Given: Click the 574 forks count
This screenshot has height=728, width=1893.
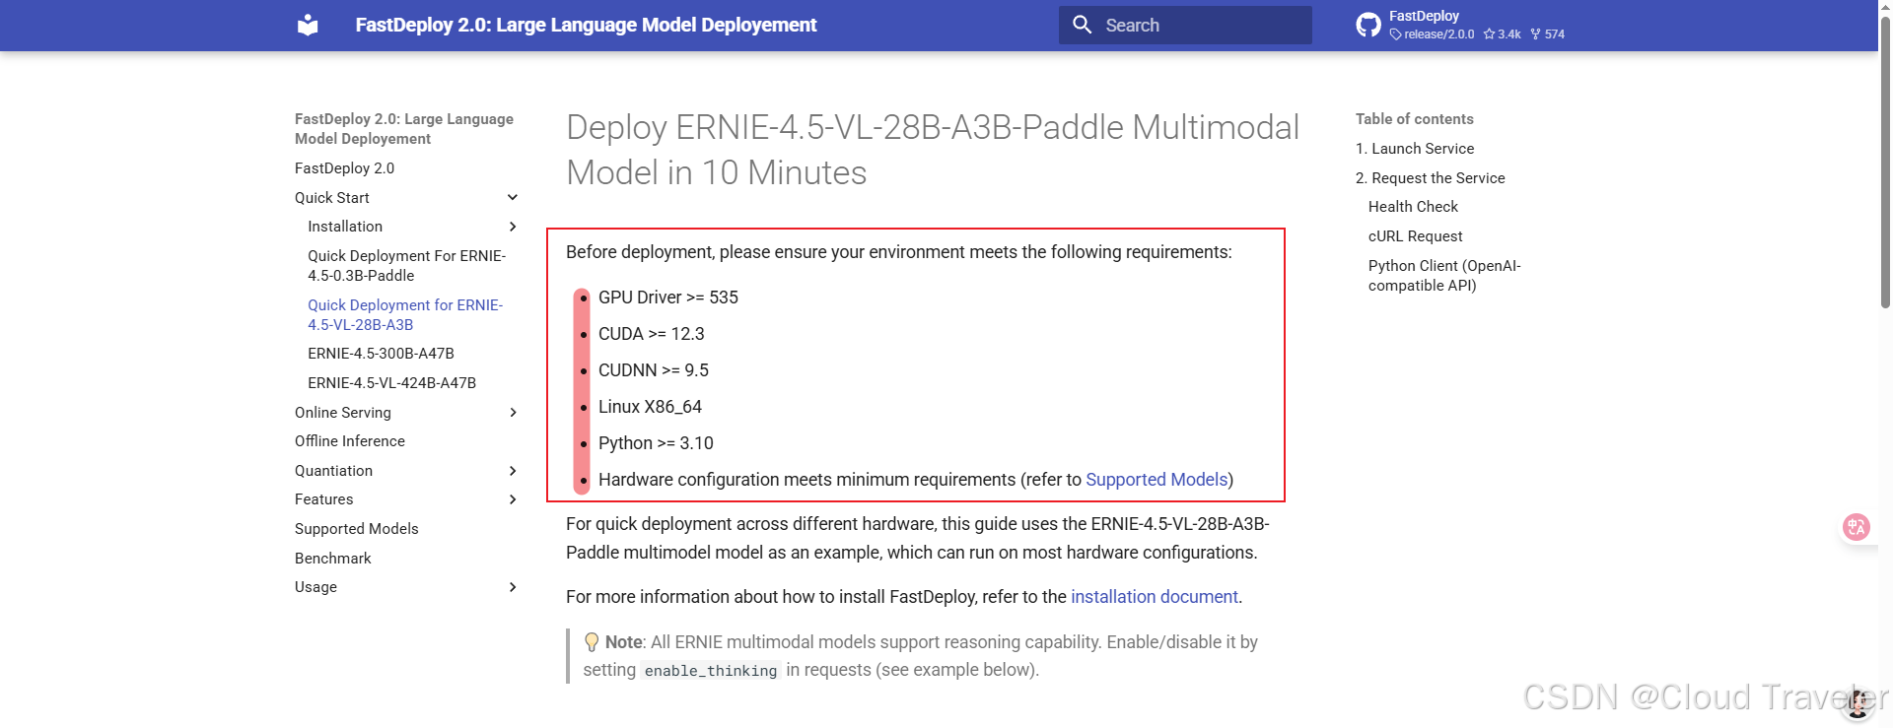Looking at the screenshot, I should 1547,34.
